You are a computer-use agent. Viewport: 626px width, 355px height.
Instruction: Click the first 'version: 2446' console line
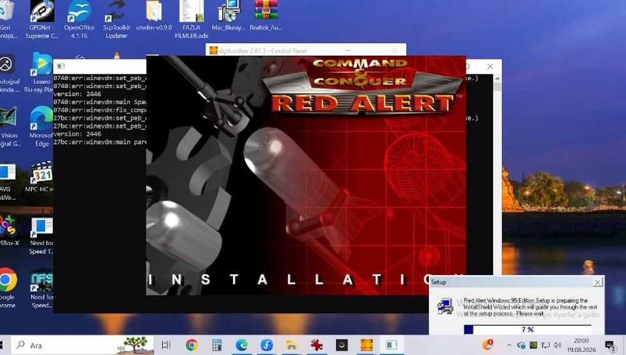[x=77, y=94]
